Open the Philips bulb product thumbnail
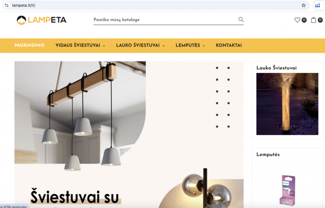325x208 pixels. click(x=287, y=190)
